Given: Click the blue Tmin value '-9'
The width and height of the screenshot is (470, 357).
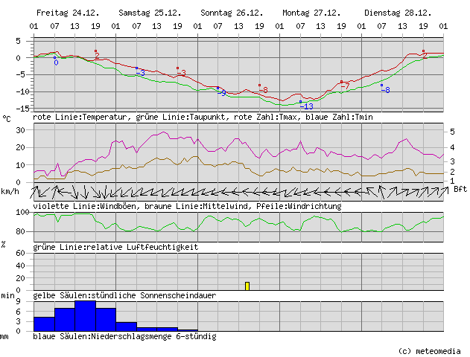Looking at the screenshot, I should pos(221,93).
